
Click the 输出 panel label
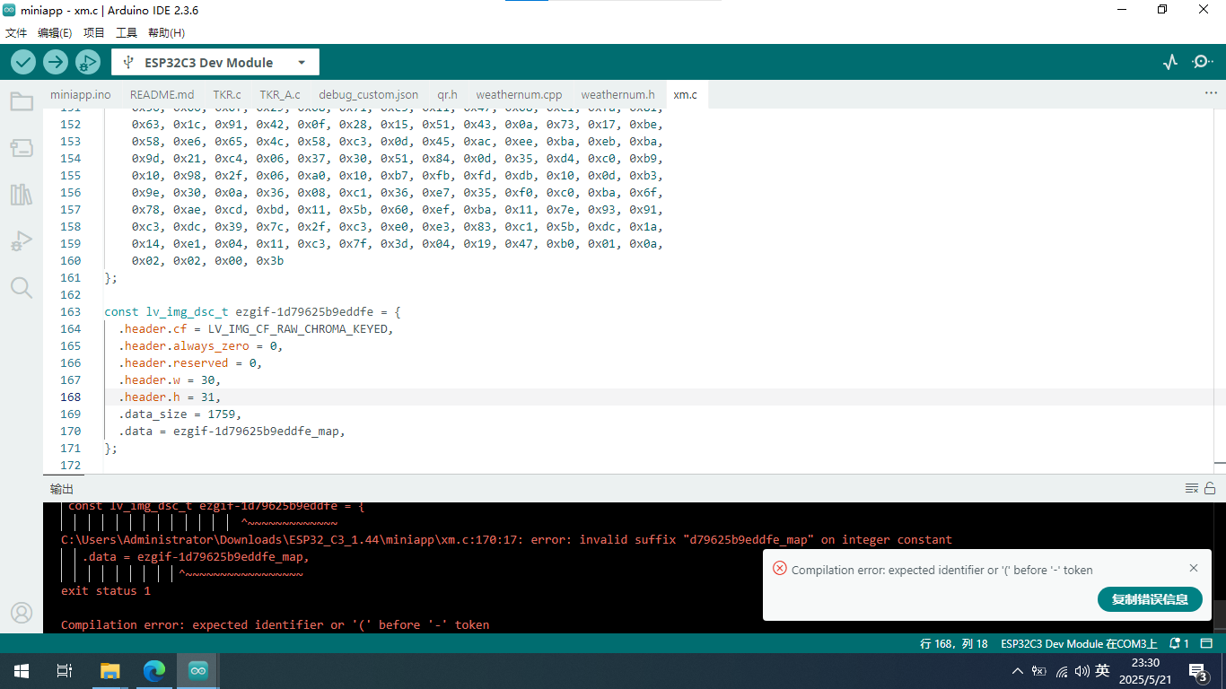[x=62, y=489]
